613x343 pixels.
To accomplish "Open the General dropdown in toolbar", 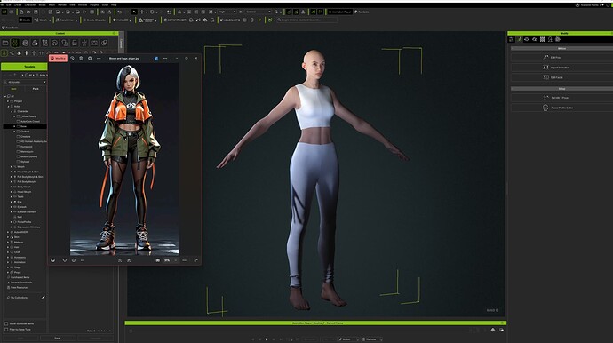I will (x=259, y=12).
